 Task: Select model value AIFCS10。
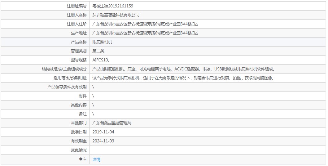pyautogui.click(x=101, y=60)
